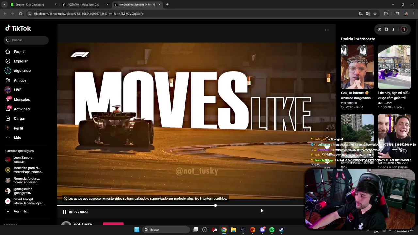This screenshot has height=235, width=418.
Task: Mute the Exciting Moments tab audio
Action: click(x=154, y=5)
